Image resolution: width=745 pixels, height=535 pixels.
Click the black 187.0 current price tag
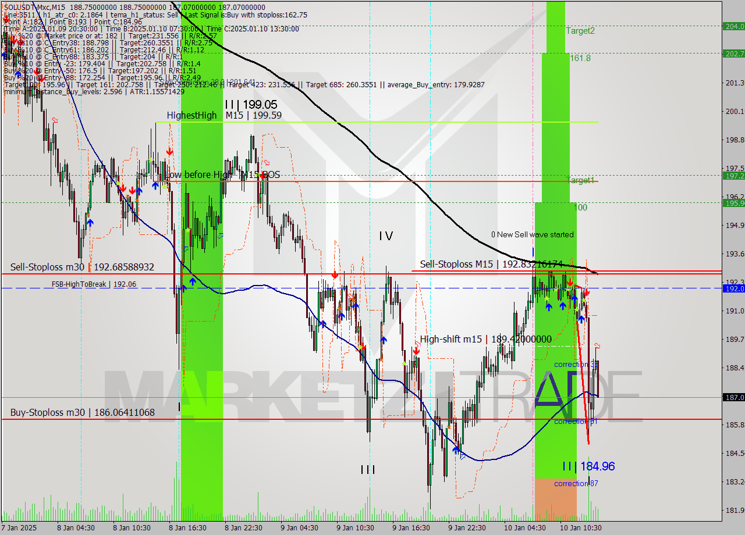733,397
